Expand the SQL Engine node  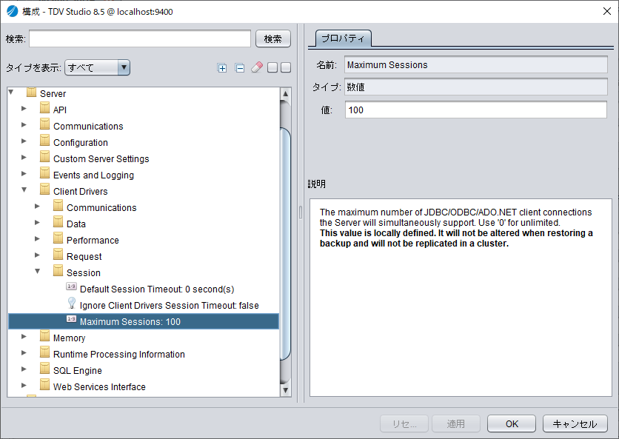[x=24, y=369]
